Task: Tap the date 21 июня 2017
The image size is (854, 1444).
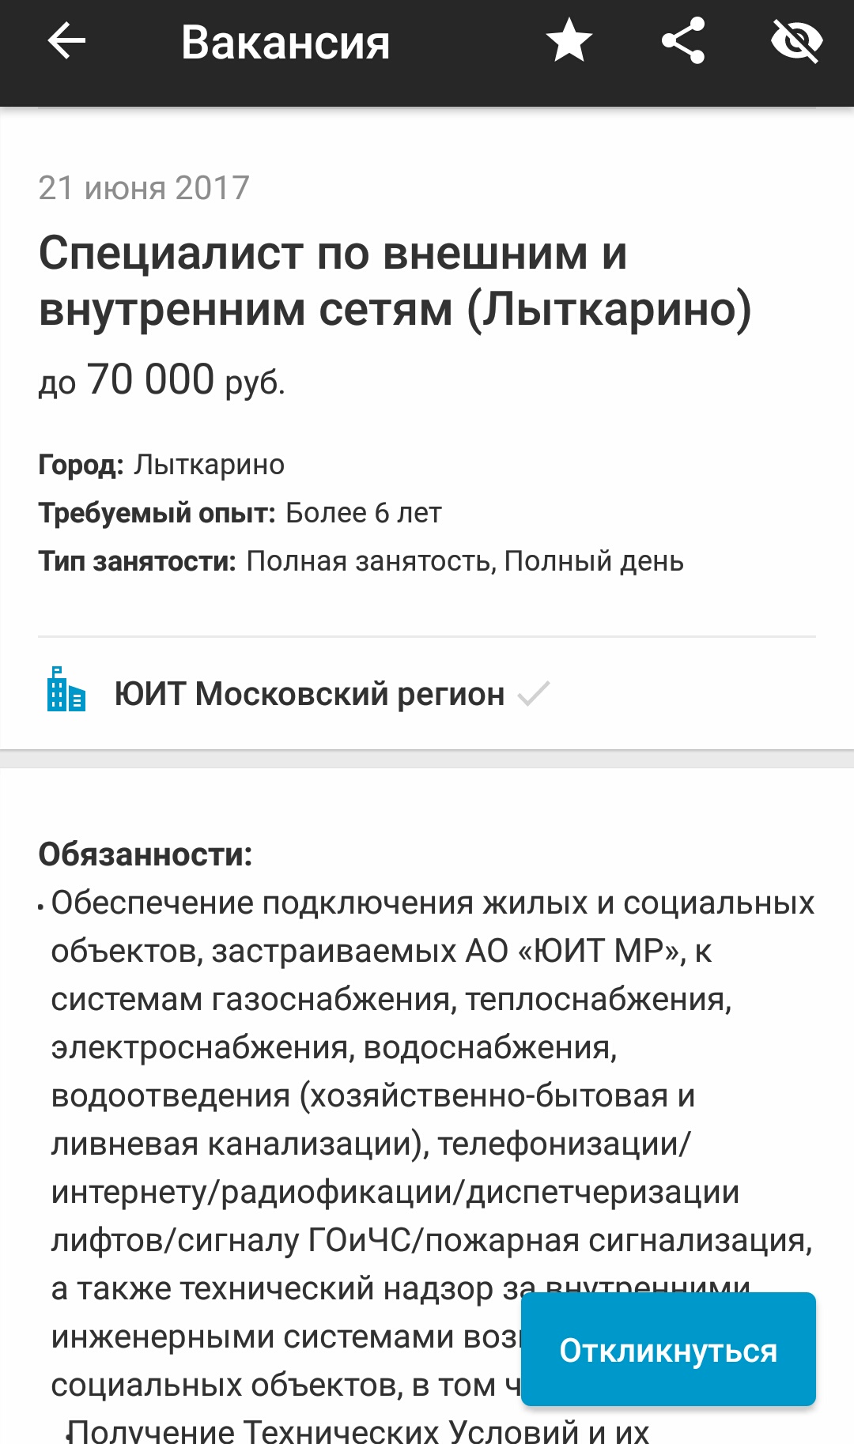Action: pyautogui.click(x=144, y=188)
